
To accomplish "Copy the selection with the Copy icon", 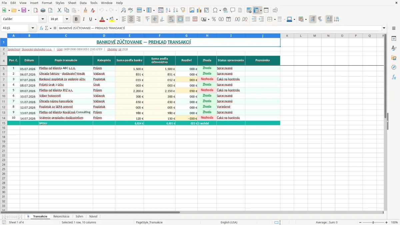I will [x=67, y=10].
